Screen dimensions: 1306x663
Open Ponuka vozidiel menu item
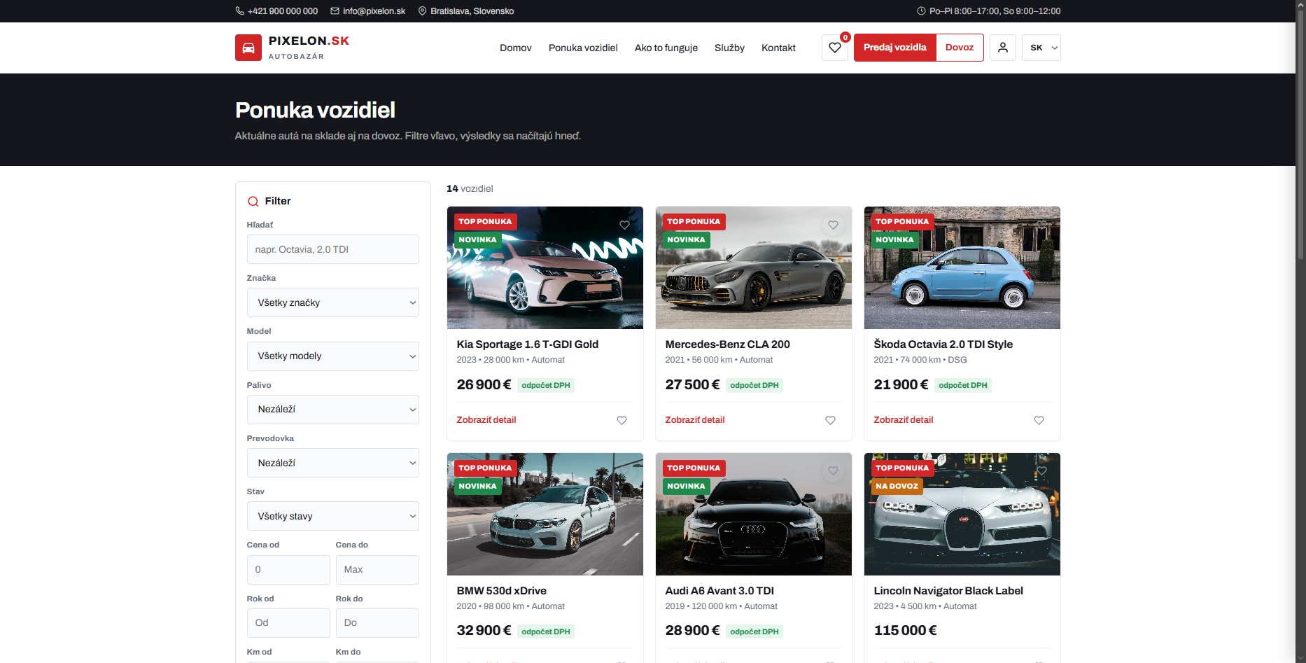click(583, 48)
